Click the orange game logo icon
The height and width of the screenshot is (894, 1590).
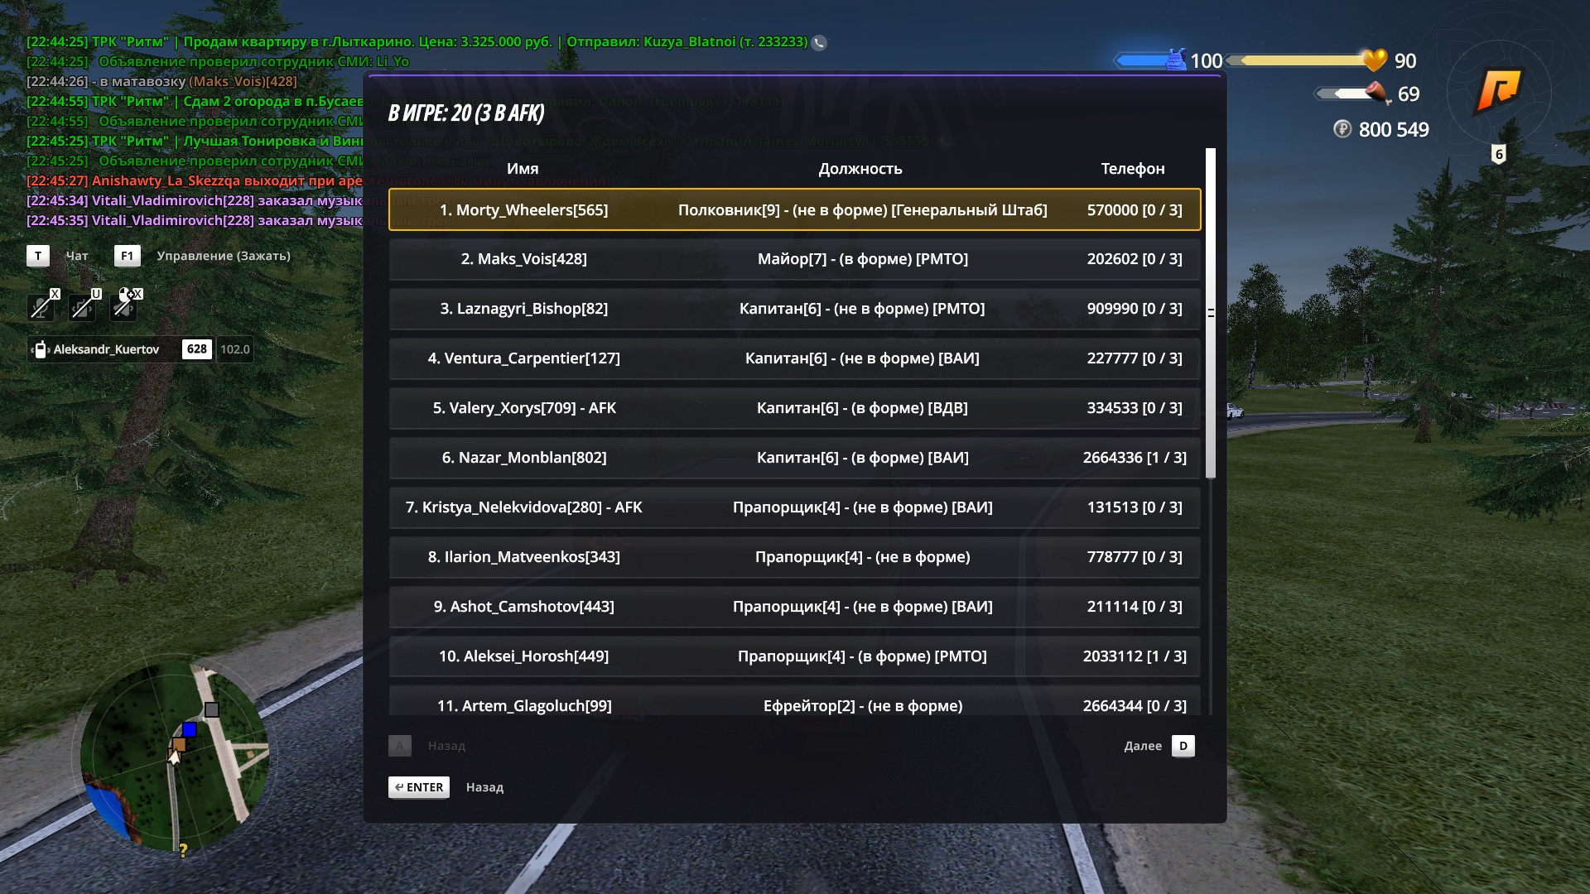1499,89
